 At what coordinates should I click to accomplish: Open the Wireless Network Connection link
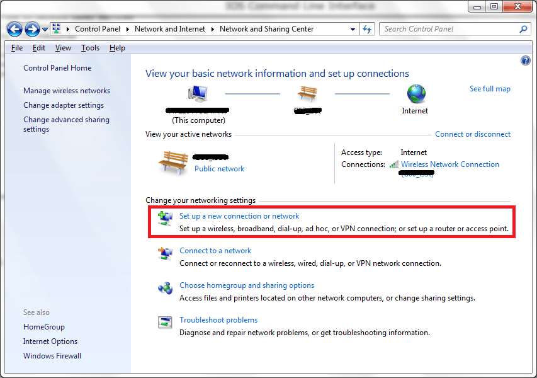pos(450,164)
